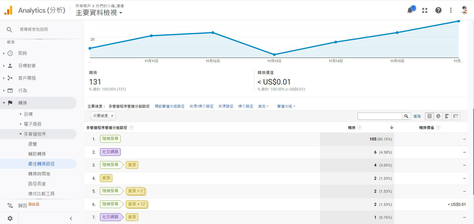The image size is (474, 224).
Task: Select 媒介路徑 primary dimension
Action: [x=245, y=106]
